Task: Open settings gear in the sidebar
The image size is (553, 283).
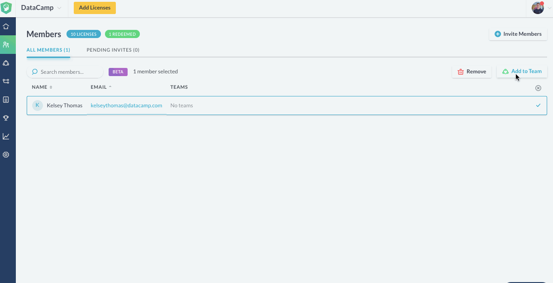Action: [x=6, y=154]
